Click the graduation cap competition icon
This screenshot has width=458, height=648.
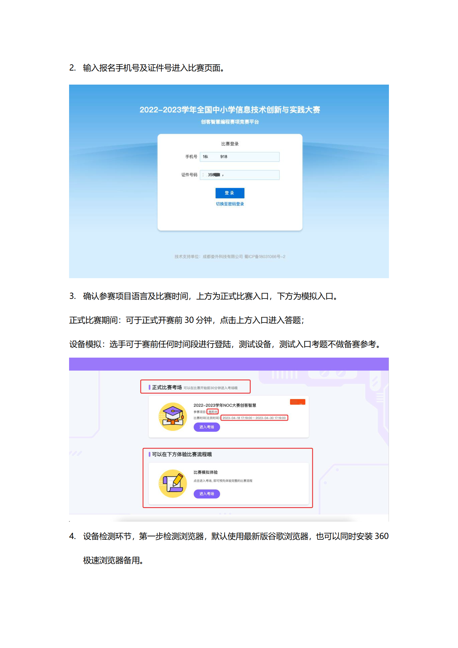[x=173, y=417]
